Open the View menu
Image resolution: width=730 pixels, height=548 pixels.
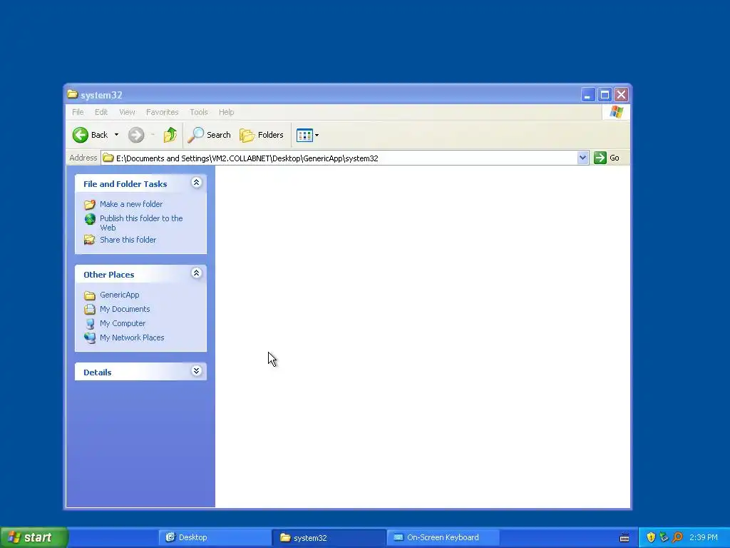(x=127, y=112)
